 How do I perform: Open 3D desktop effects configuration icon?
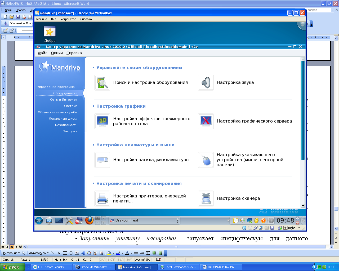[102, 121]
